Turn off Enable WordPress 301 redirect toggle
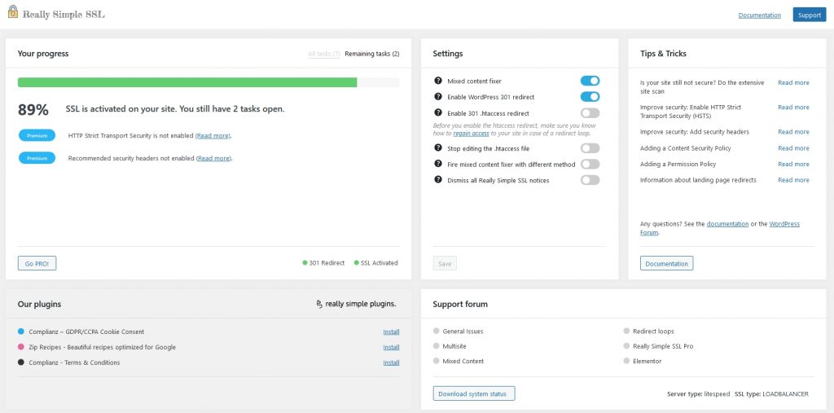This screenshot has width=834, height=413. coord(590,97)
